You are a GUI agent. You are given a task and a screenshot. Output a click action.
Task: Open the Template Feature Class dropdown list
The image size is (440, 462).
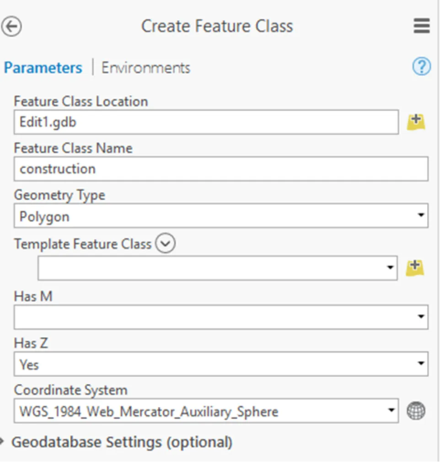point(390,268)
